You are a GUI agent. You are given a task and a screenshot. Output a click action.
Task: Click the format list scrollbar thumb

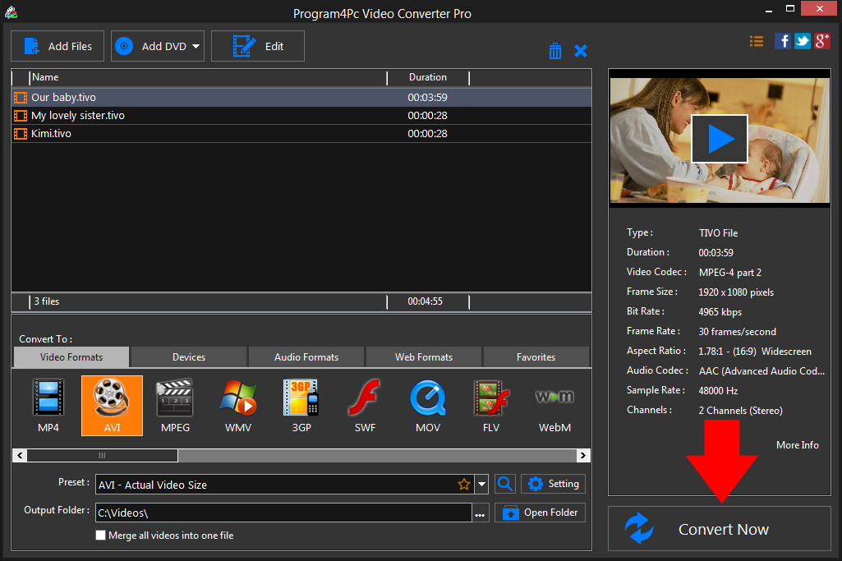tap(102, 456)
